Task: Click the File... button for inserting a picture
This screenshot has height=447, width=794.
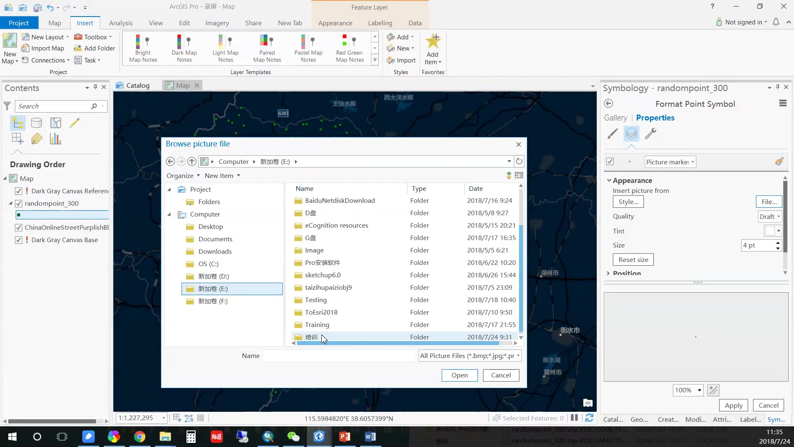Action: tap(769, 202)
